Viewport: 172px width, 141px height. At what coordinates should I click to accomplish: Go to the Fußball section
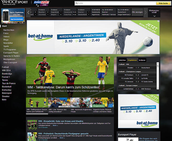tap(5, 67)
